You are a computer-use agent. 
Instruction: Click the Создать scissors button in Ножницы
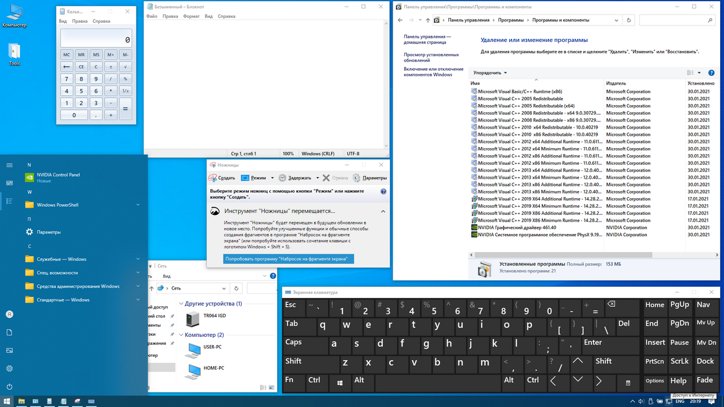pyautogui.click(x=222, y=178)
